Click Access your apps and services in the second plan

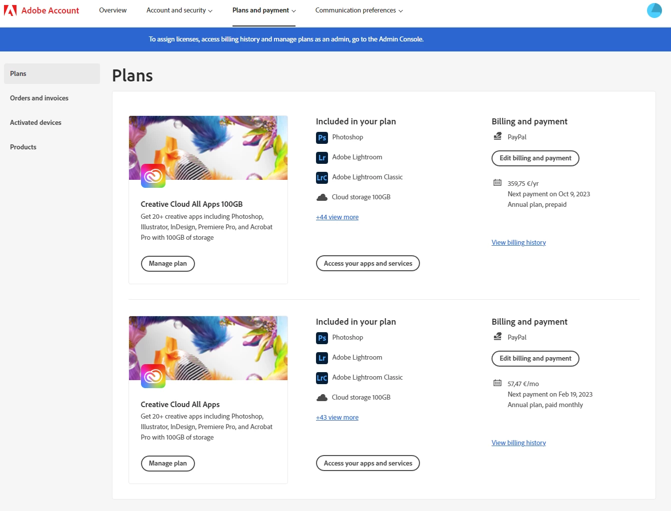pos(368,463)
